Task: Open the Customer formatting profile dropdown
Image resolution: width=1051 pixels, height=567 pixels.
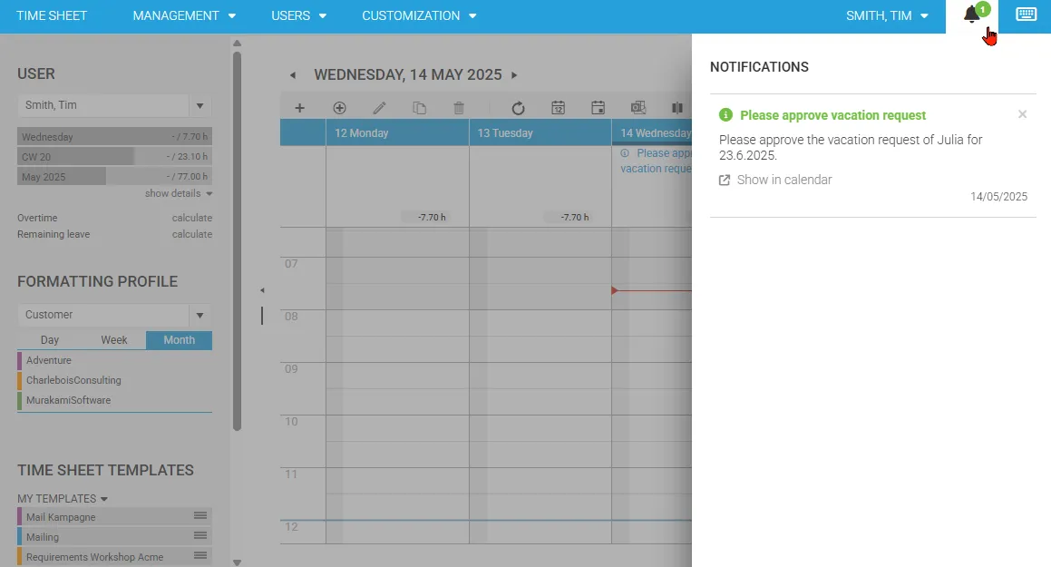Action: pyautogui.click(x=199, y=315)
